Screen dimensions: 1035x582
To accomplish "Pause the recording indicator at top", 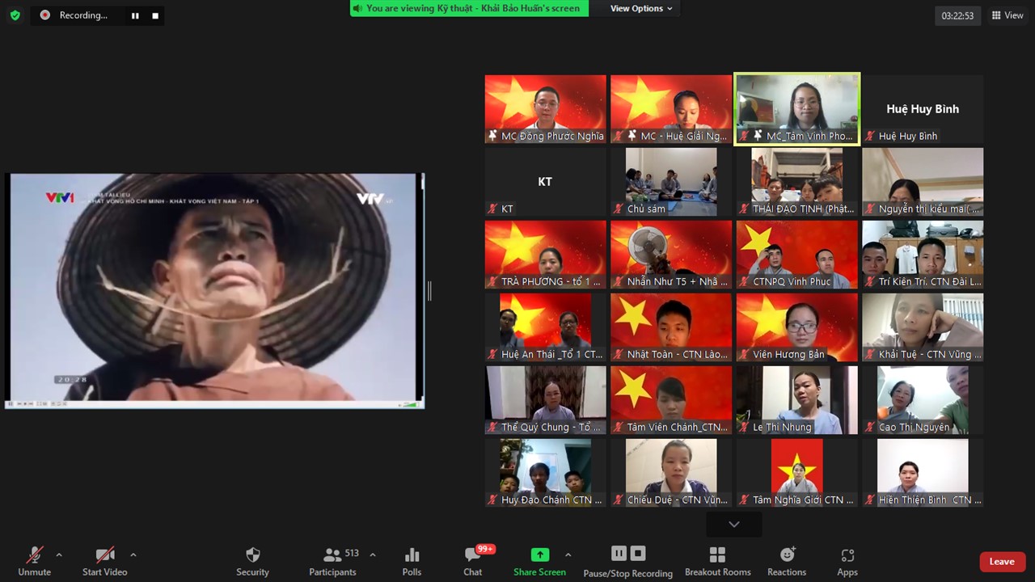I will pos(135,15).
